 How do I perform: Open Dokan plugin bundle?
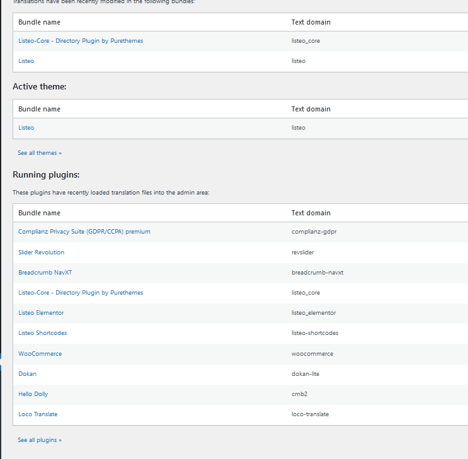(28, 374)
